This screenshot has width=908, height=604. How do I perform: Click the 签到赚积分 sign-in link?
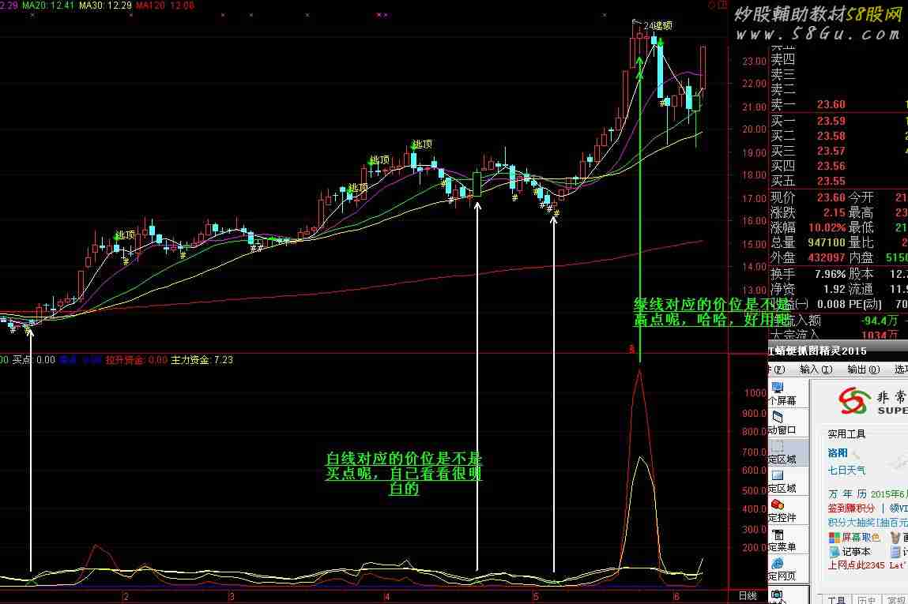[x=850, y=508]
